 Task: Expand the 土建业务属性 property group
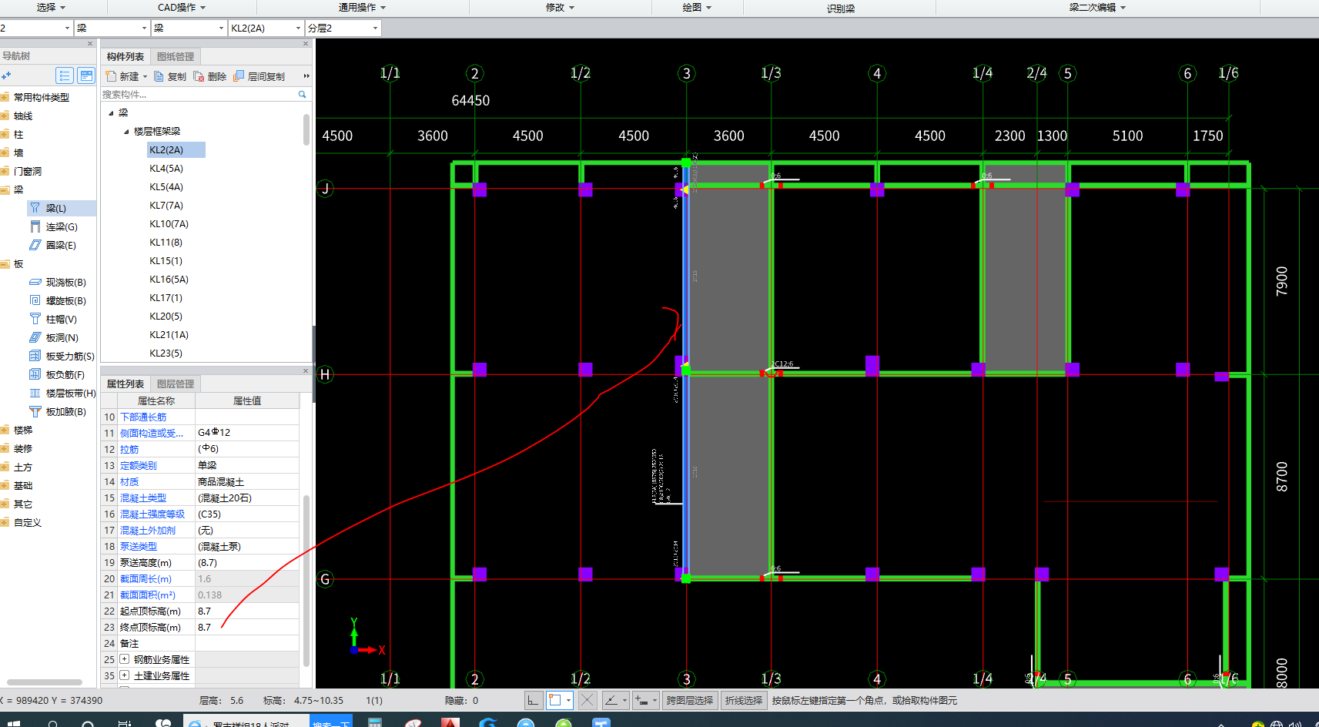point(124,675)
